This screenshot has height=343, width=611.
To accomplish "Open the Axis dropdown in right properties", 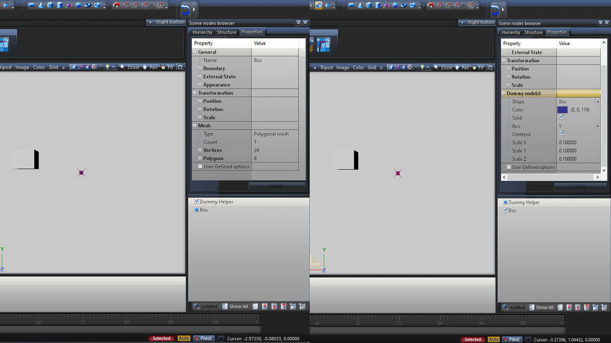I will (x=598, y=126).
